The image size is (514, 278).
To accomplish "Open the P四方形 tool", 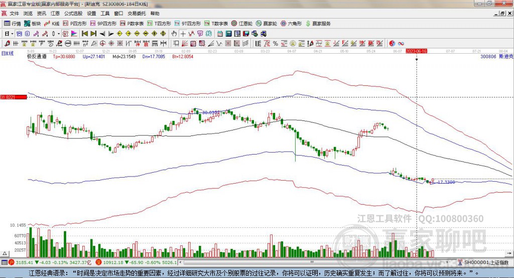I will (75, 24).
